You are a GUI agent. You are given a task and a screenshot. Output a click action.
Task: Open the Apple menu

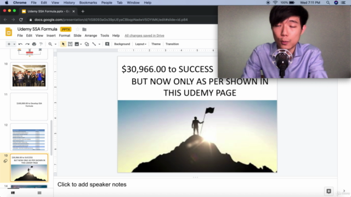click(7, 3)
